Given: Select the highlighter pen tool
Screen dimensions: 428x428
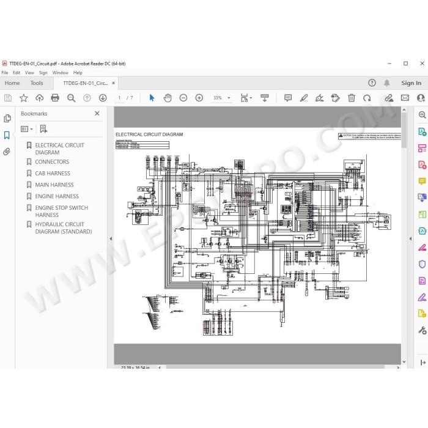Looking at the screenshot, I should coord(303,98).
